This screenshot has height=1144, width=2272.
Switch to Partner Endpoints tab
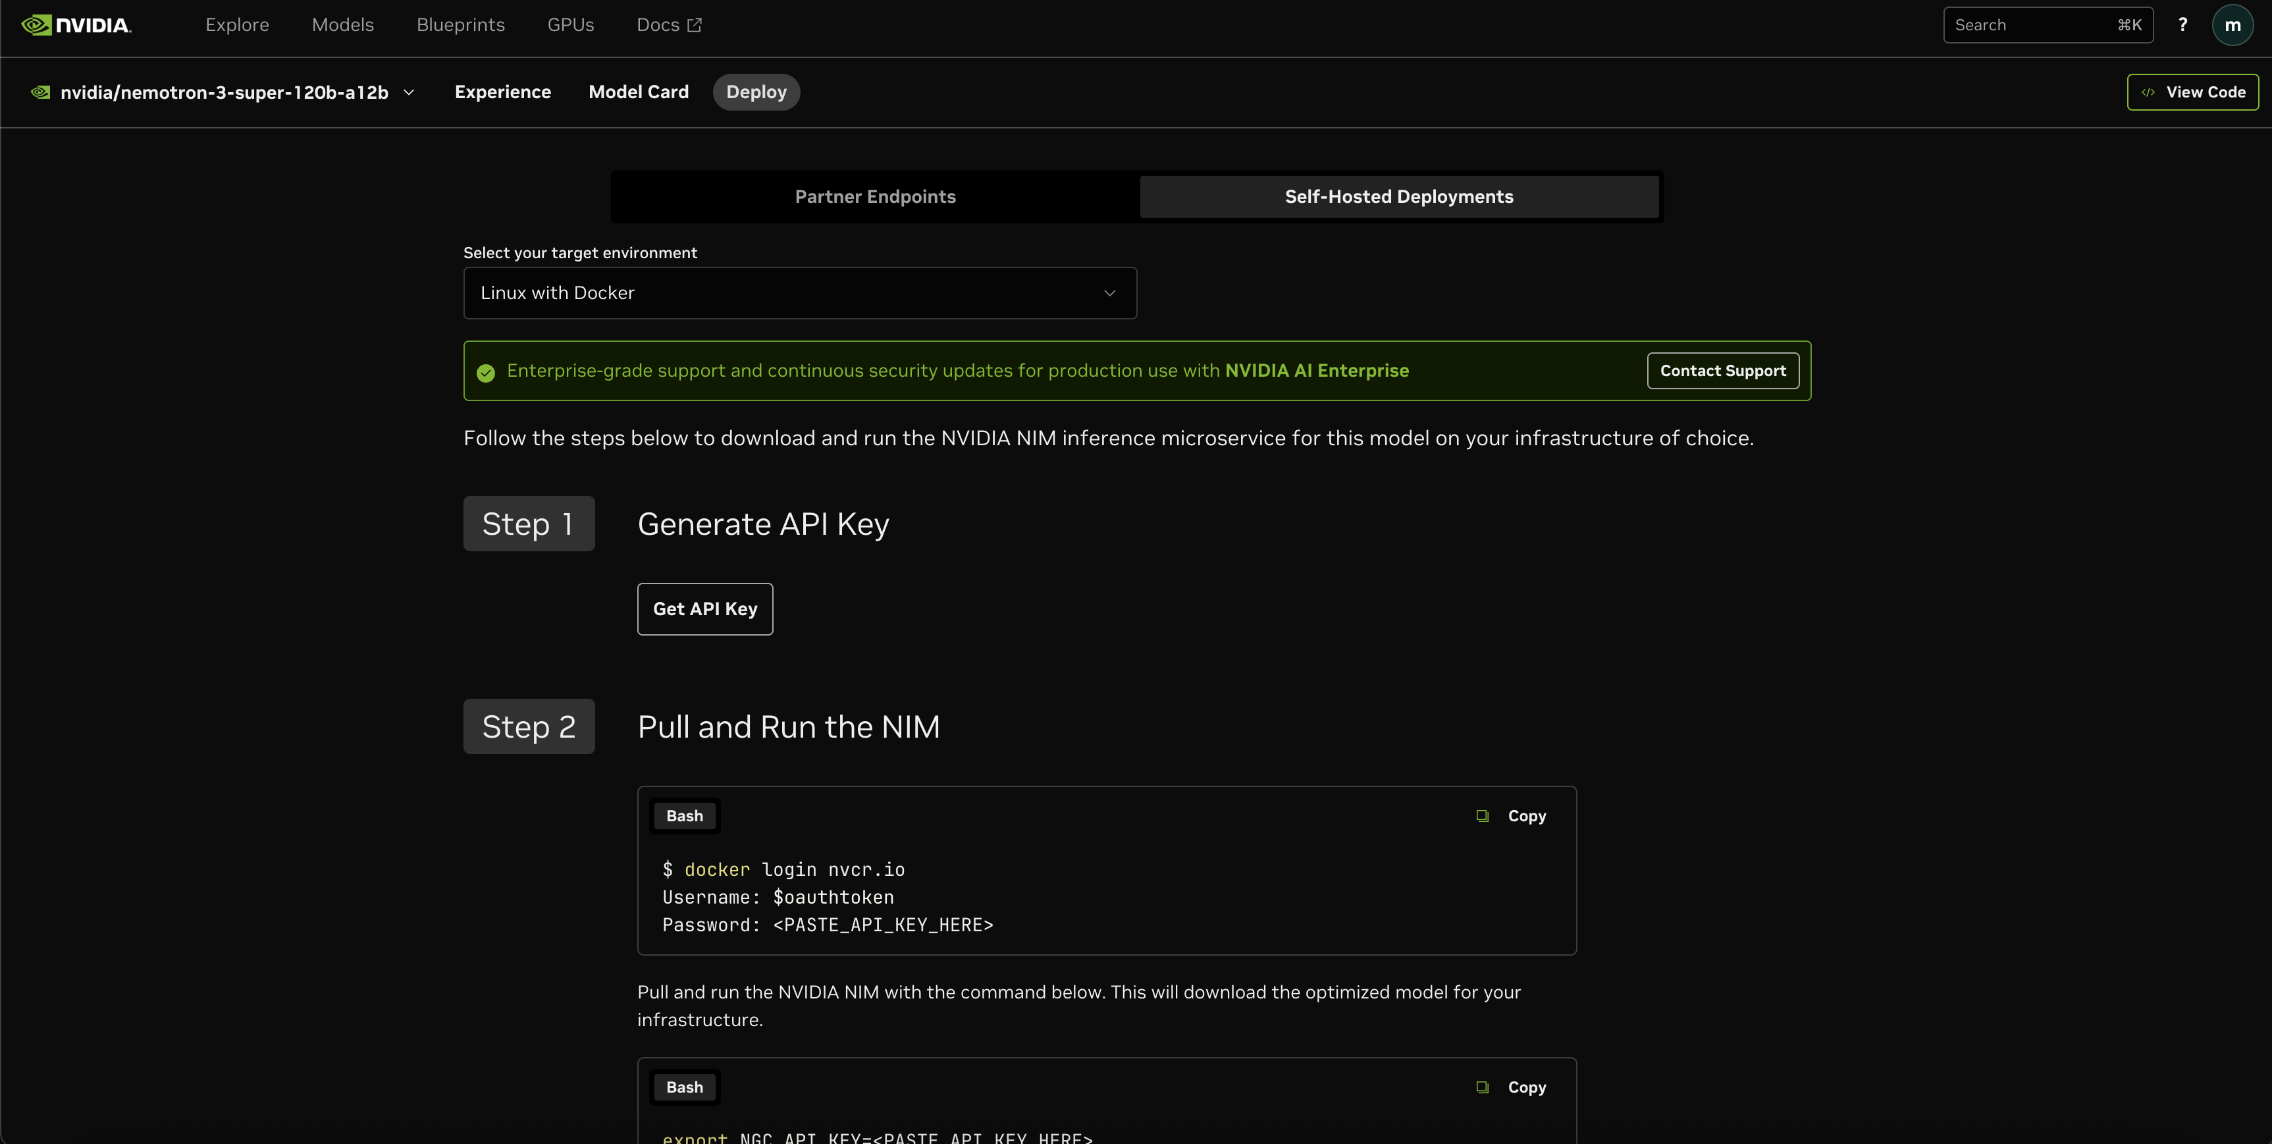(875, 197)
